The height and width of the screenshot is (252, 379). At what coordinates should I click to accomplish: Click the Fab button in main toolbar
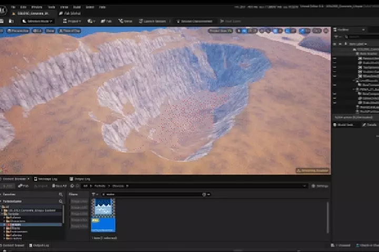[x=106, y=21]
